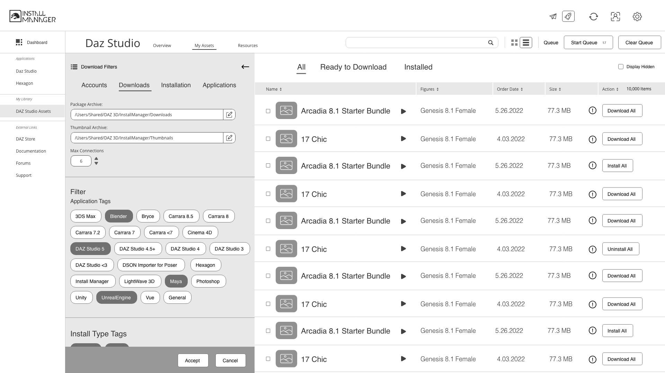Expand the first 17 Chic row arrow
665x373 pixels.
[x=403, y=139]
